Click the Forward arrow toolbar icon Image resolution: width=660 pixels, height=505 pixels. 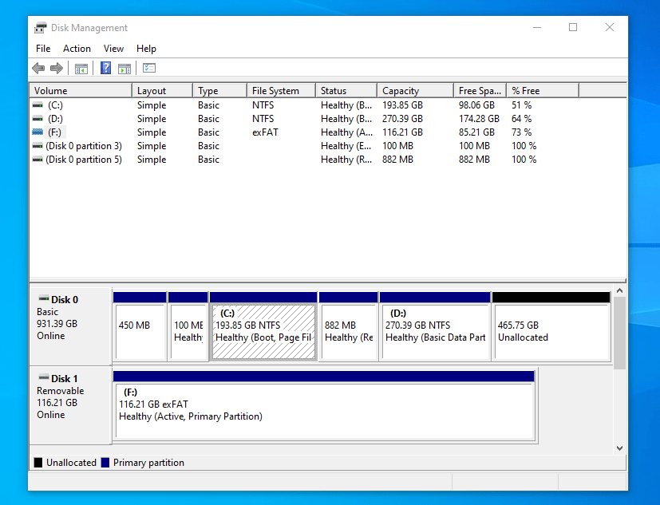click(x=57, y=69)
